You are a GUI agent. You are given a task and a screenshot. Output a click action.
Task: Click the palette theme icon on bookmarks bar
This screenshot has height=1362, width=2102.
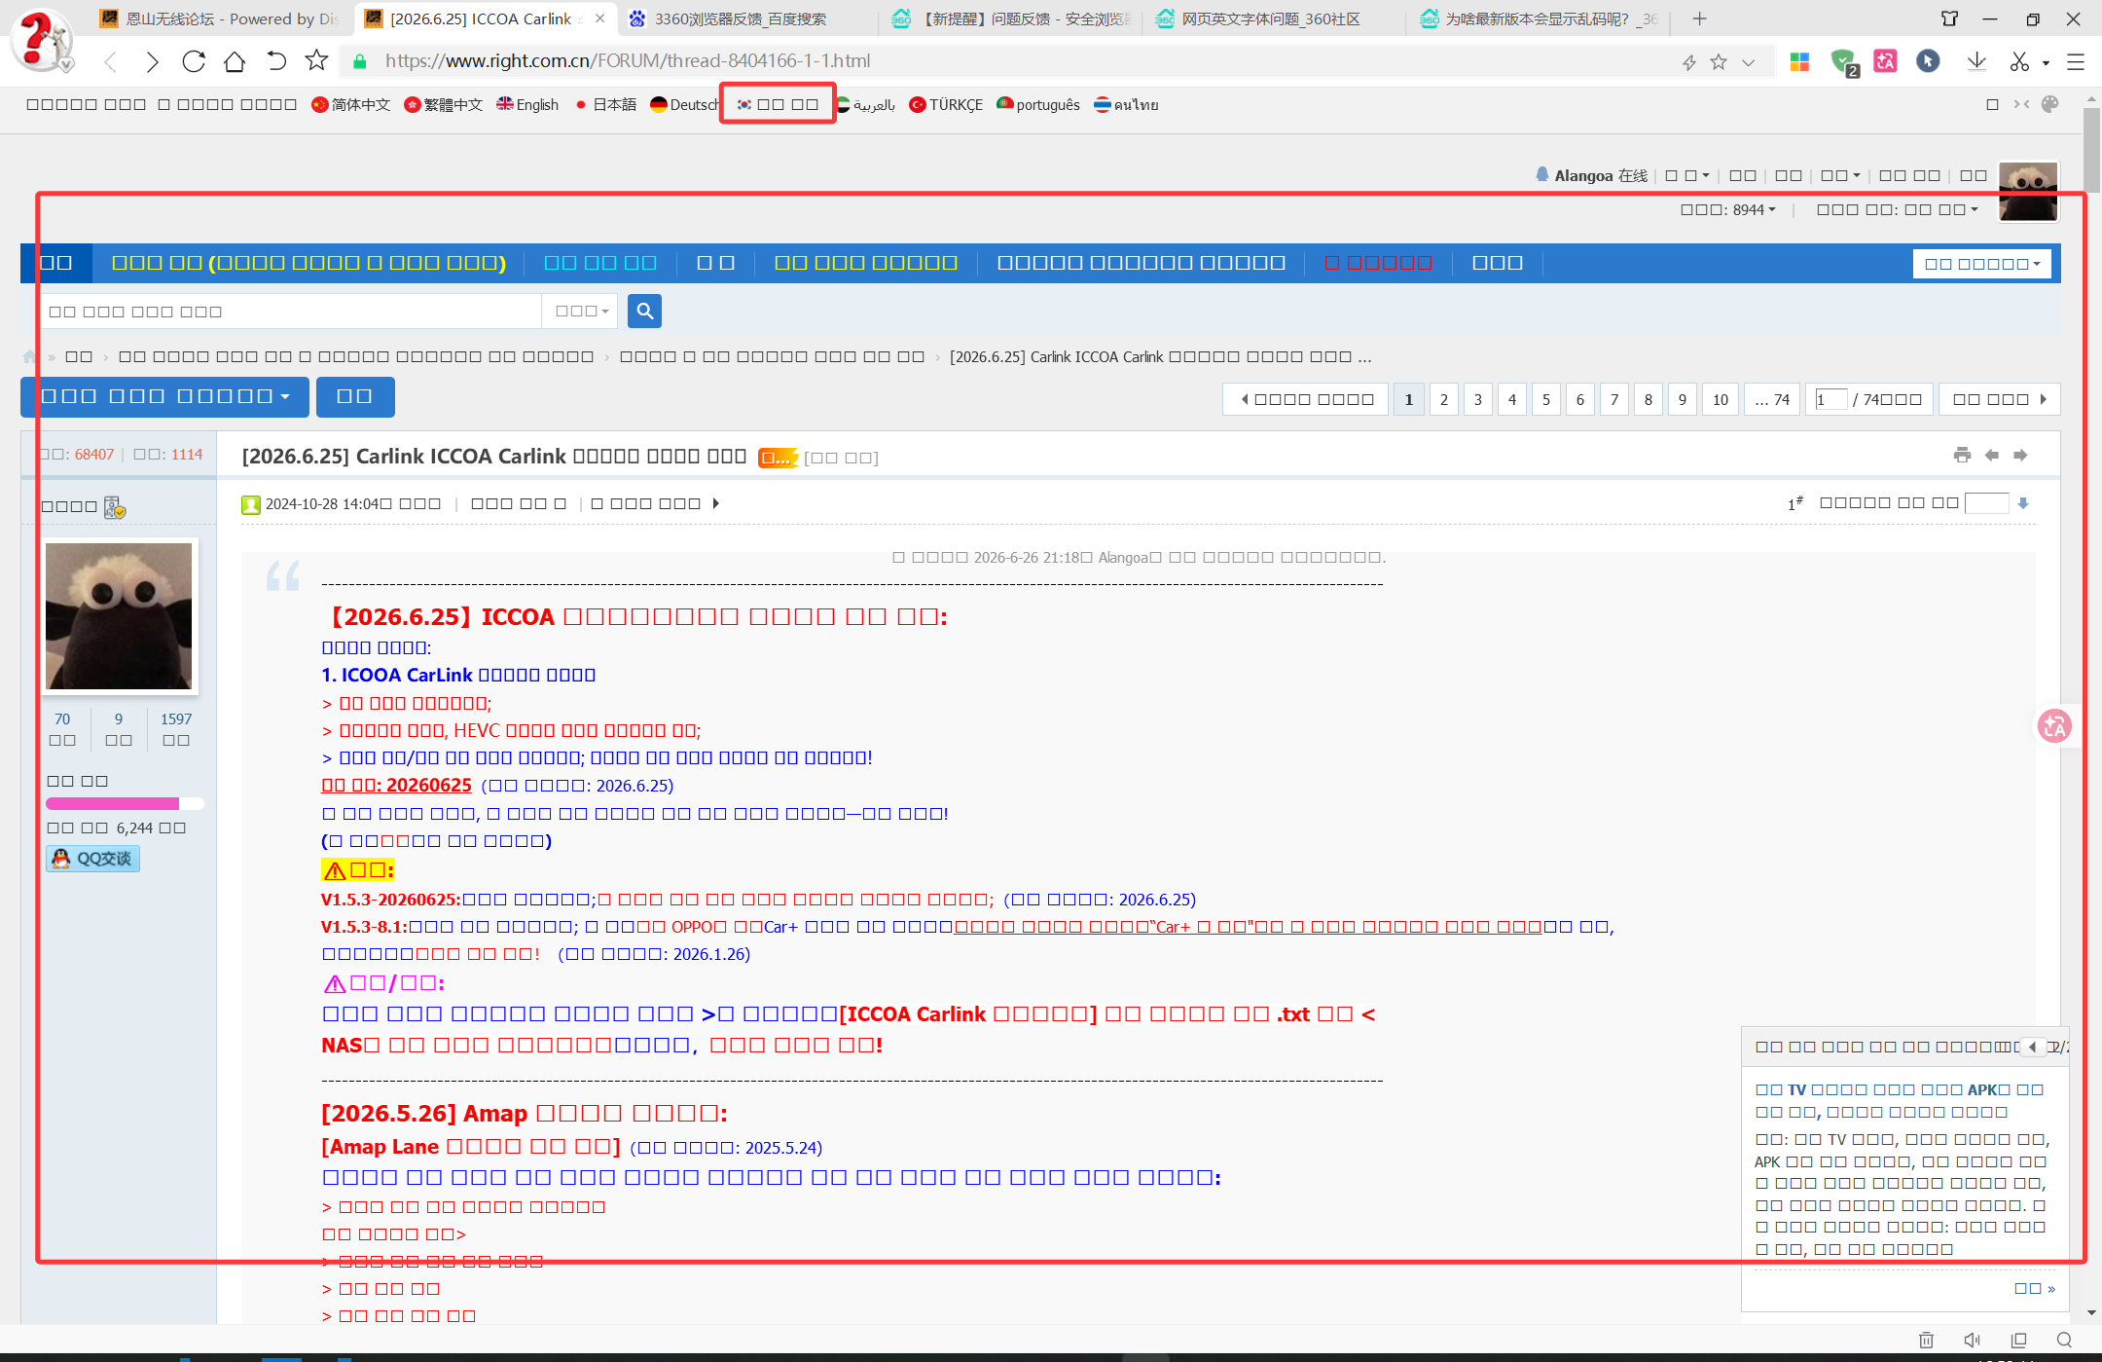click(2050, 104)
